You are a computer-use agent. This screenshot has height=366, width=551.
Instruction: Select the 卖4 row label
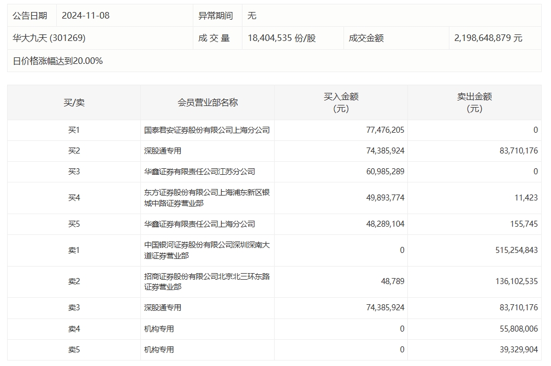click(74, 329)
